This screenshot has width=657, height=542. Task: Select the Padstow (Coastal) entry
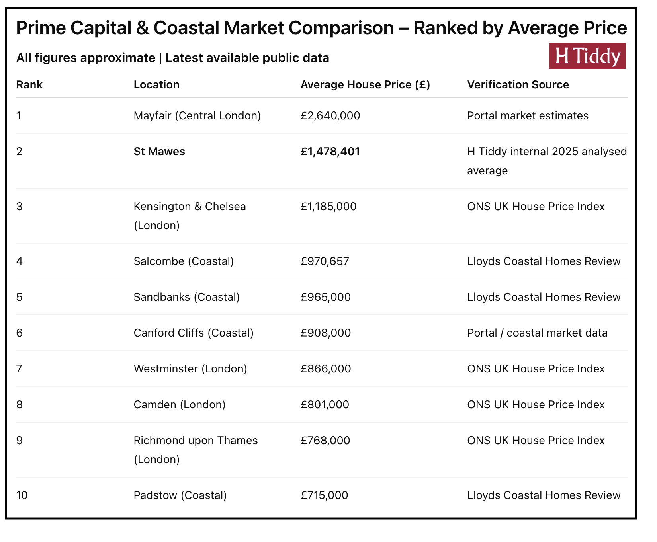point(180,495)
